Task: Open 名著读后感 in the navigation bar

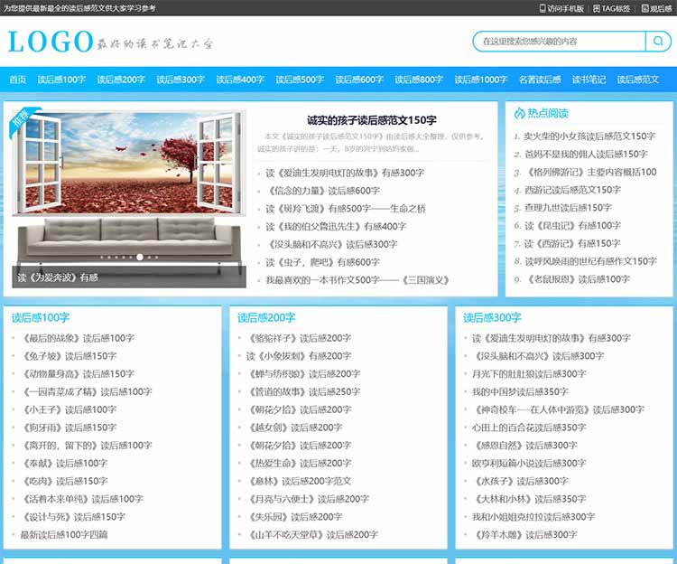Action: 540,80
